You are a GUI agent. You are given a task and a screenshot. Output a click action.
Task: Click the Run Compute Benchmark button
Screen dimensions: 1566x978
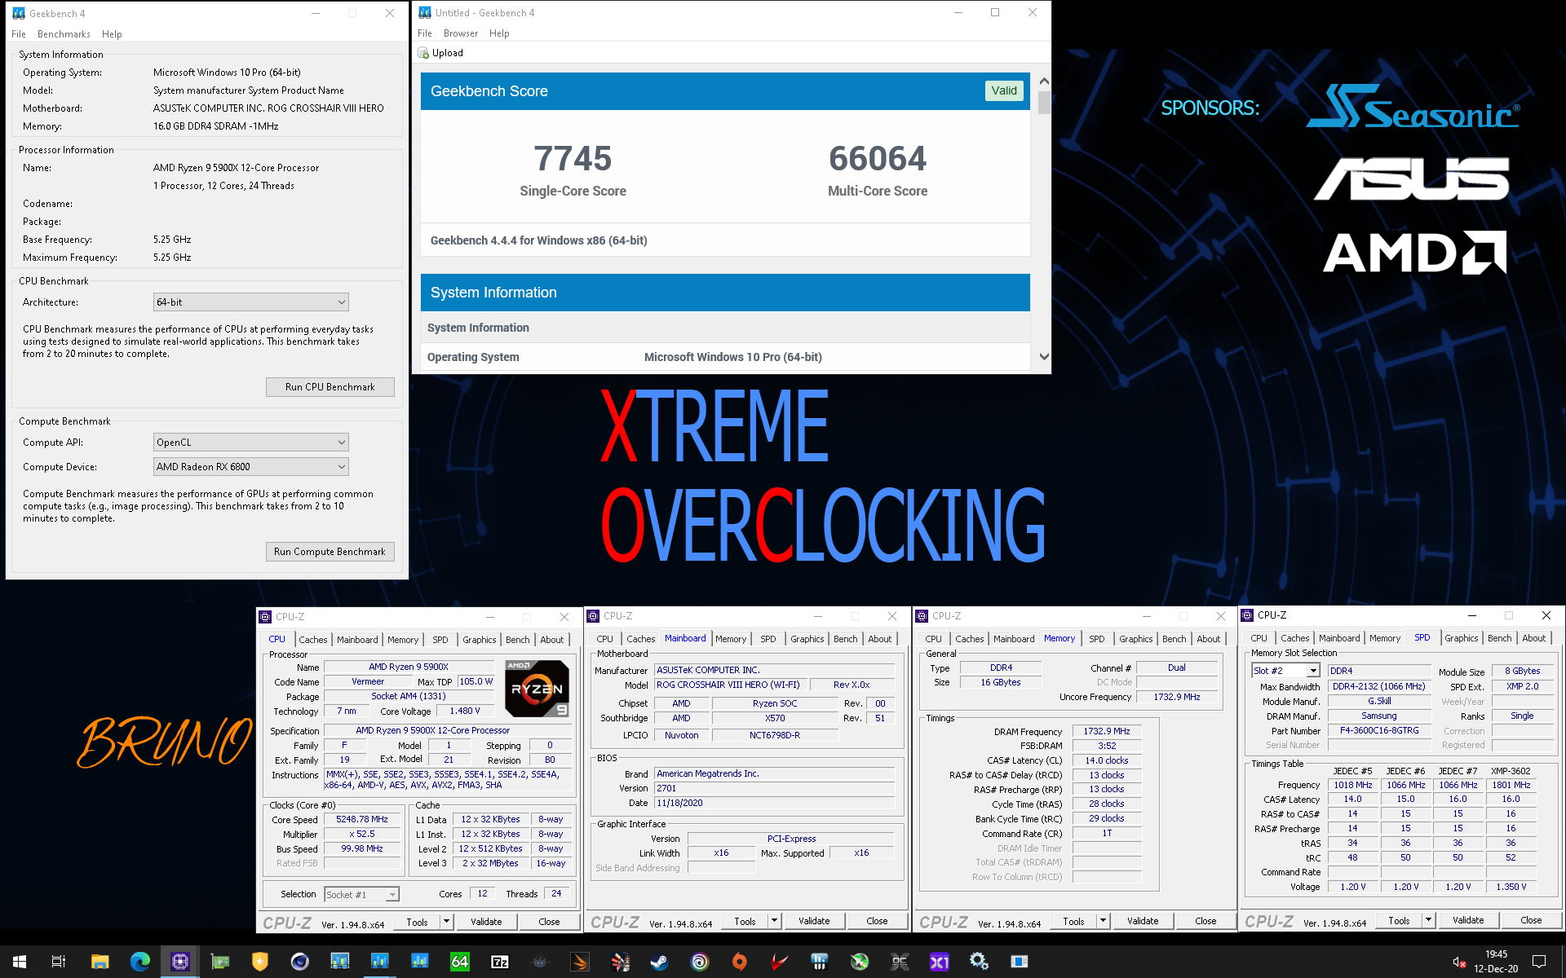tap(330, 552)
